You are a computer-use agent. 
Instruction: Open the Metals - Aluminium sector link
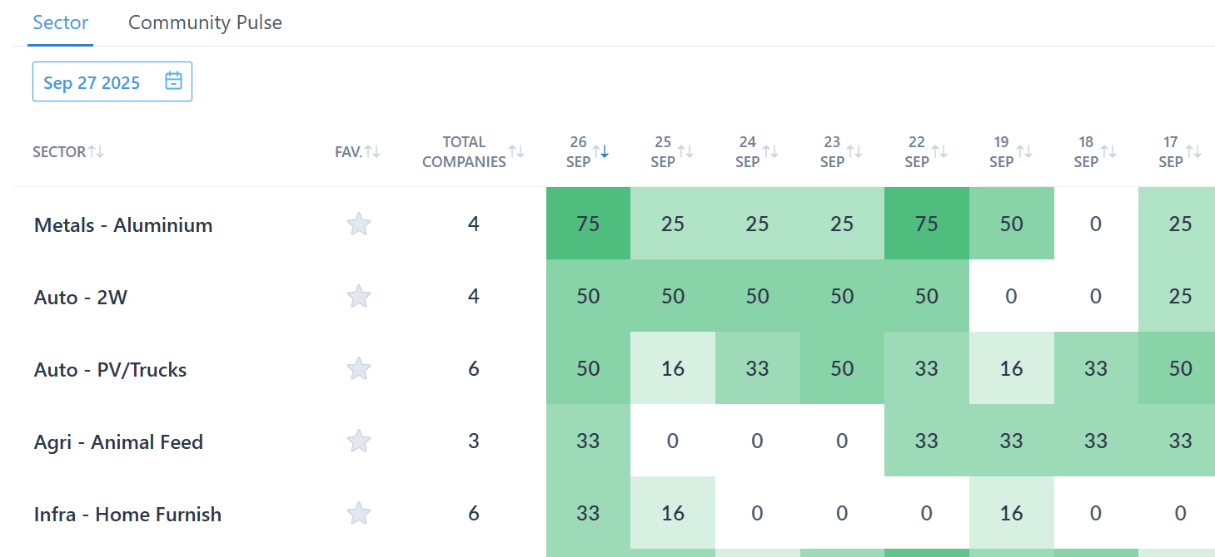click(123, 225)
